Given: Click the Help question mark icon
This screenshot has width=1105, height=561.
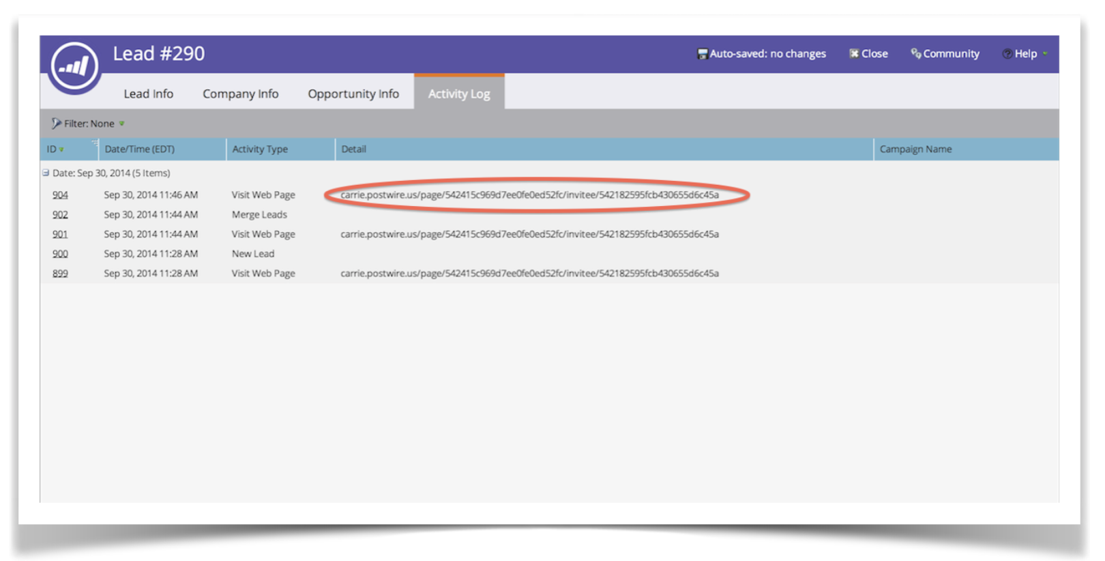Looking at the screenshot, I should [1007, 54].
